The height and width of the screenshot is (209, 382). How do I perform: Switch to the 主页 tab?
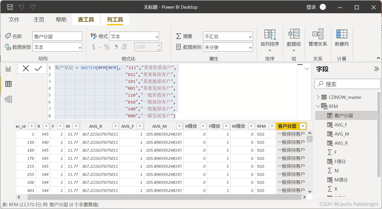coord(39,20)
